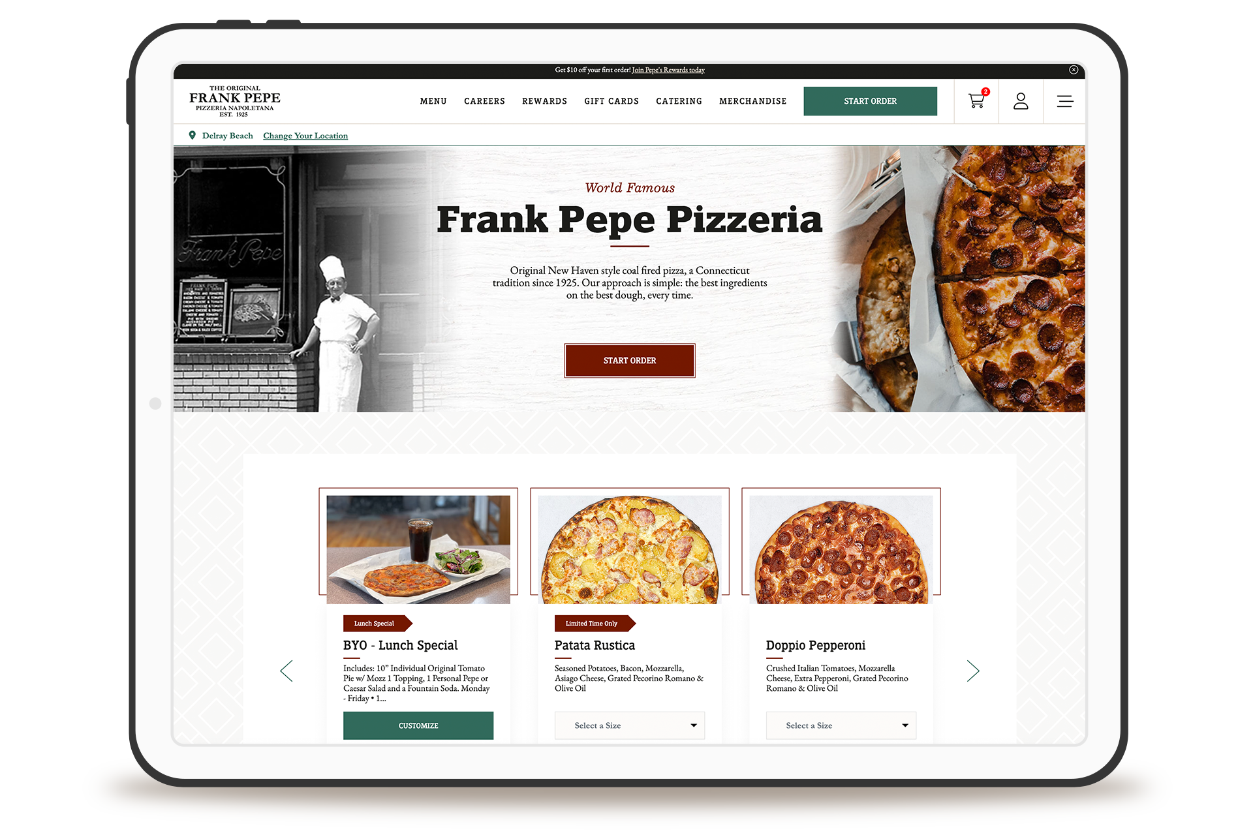
Task: Click CUSTOMIZE button for BYO Lunch Special
Action: [417, 726]
